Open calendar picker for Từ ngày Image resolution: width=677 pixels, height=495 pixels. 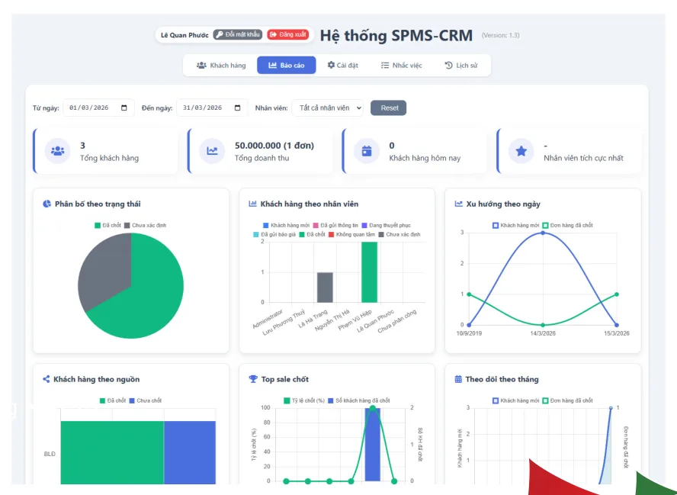pos(124,108)
